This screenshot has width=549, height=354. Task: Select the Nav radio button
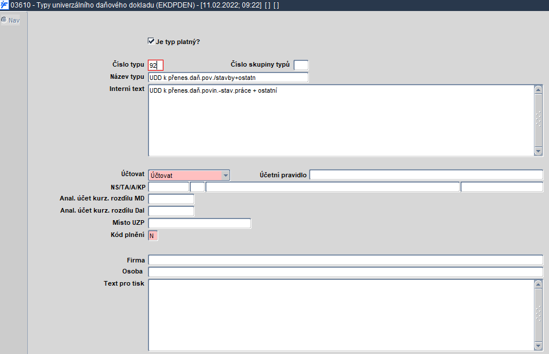[4, 20]
